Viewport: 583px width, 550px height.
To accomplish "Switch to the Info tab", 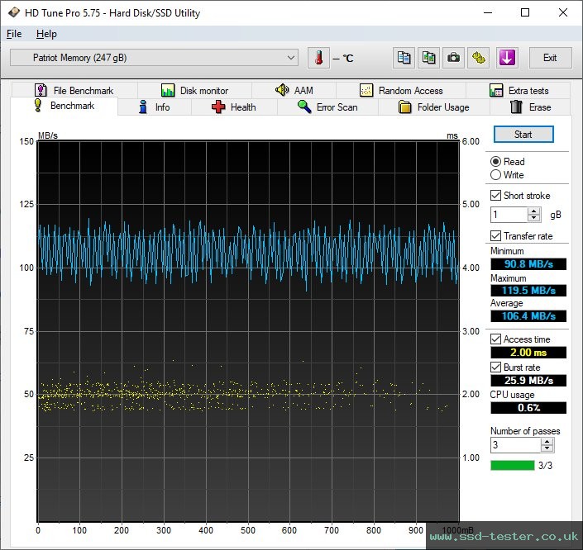I will (155, 107).
